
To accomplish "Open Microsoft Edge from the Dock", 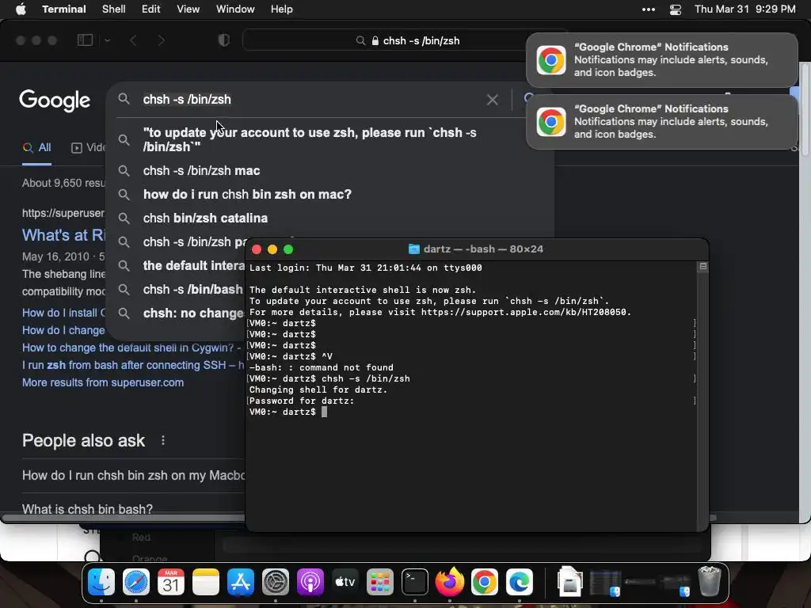I will [520, 582].
